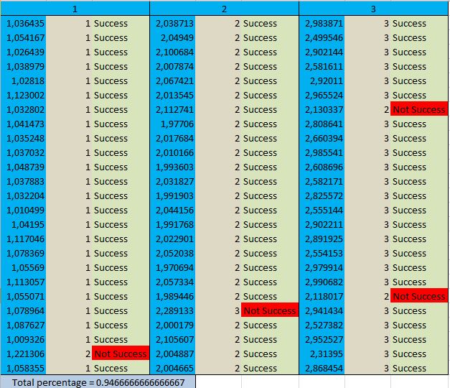Click the cell showing 2,112741
450x388 pixels.
(174, 109)
